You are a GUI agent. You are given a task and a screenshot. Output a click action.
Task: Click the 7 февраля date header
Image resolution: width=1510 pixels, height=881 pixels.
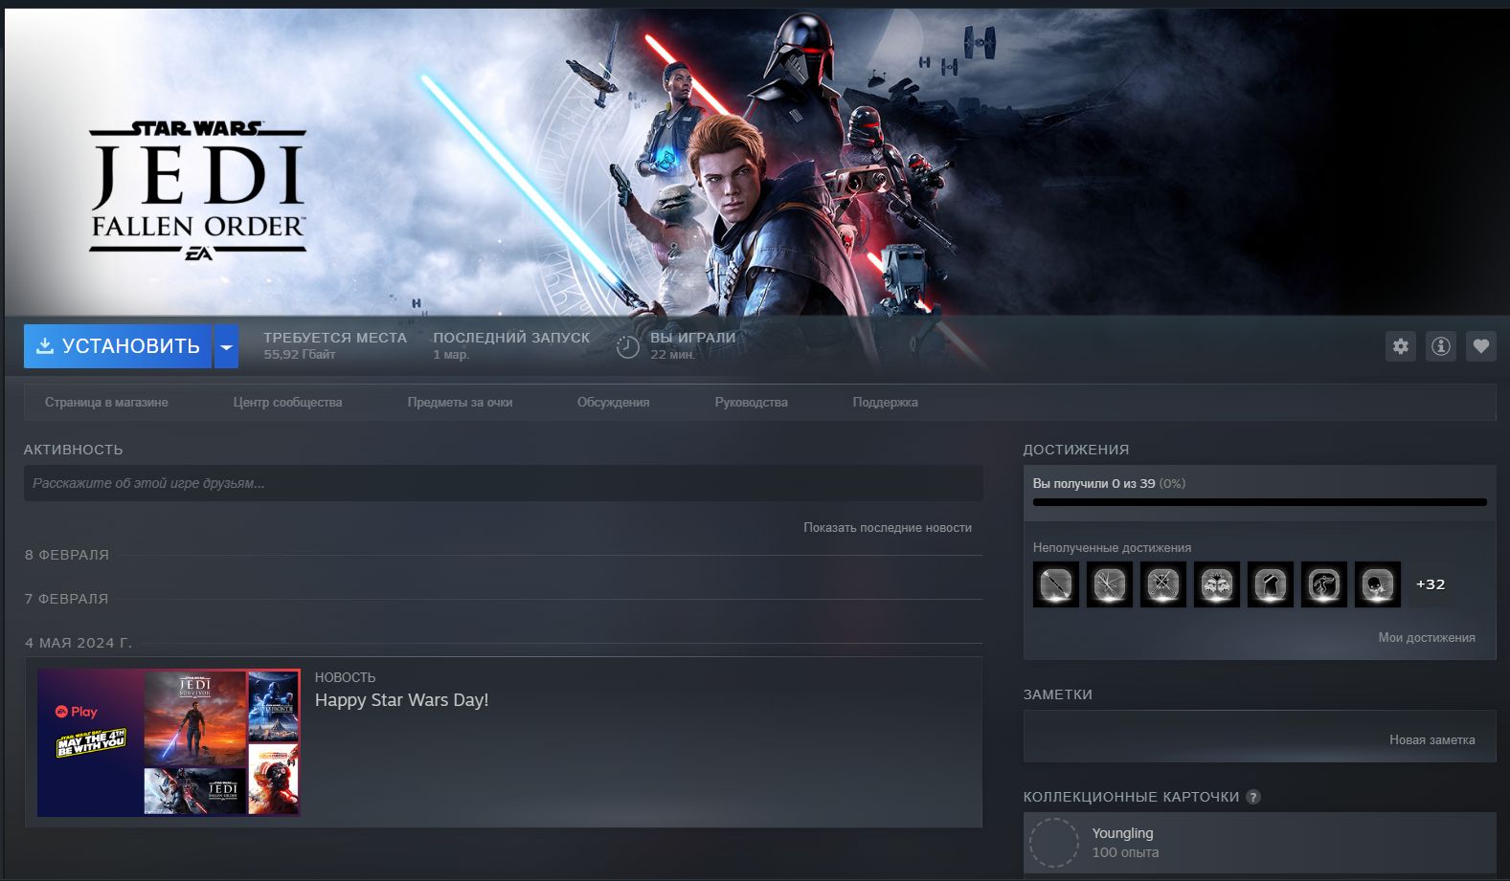[67, 599]
